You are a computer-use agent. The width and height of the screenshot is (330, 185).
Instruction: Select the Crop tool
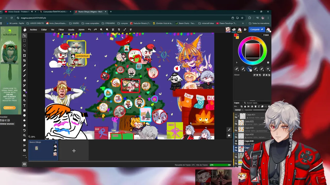tap(24, 60)
